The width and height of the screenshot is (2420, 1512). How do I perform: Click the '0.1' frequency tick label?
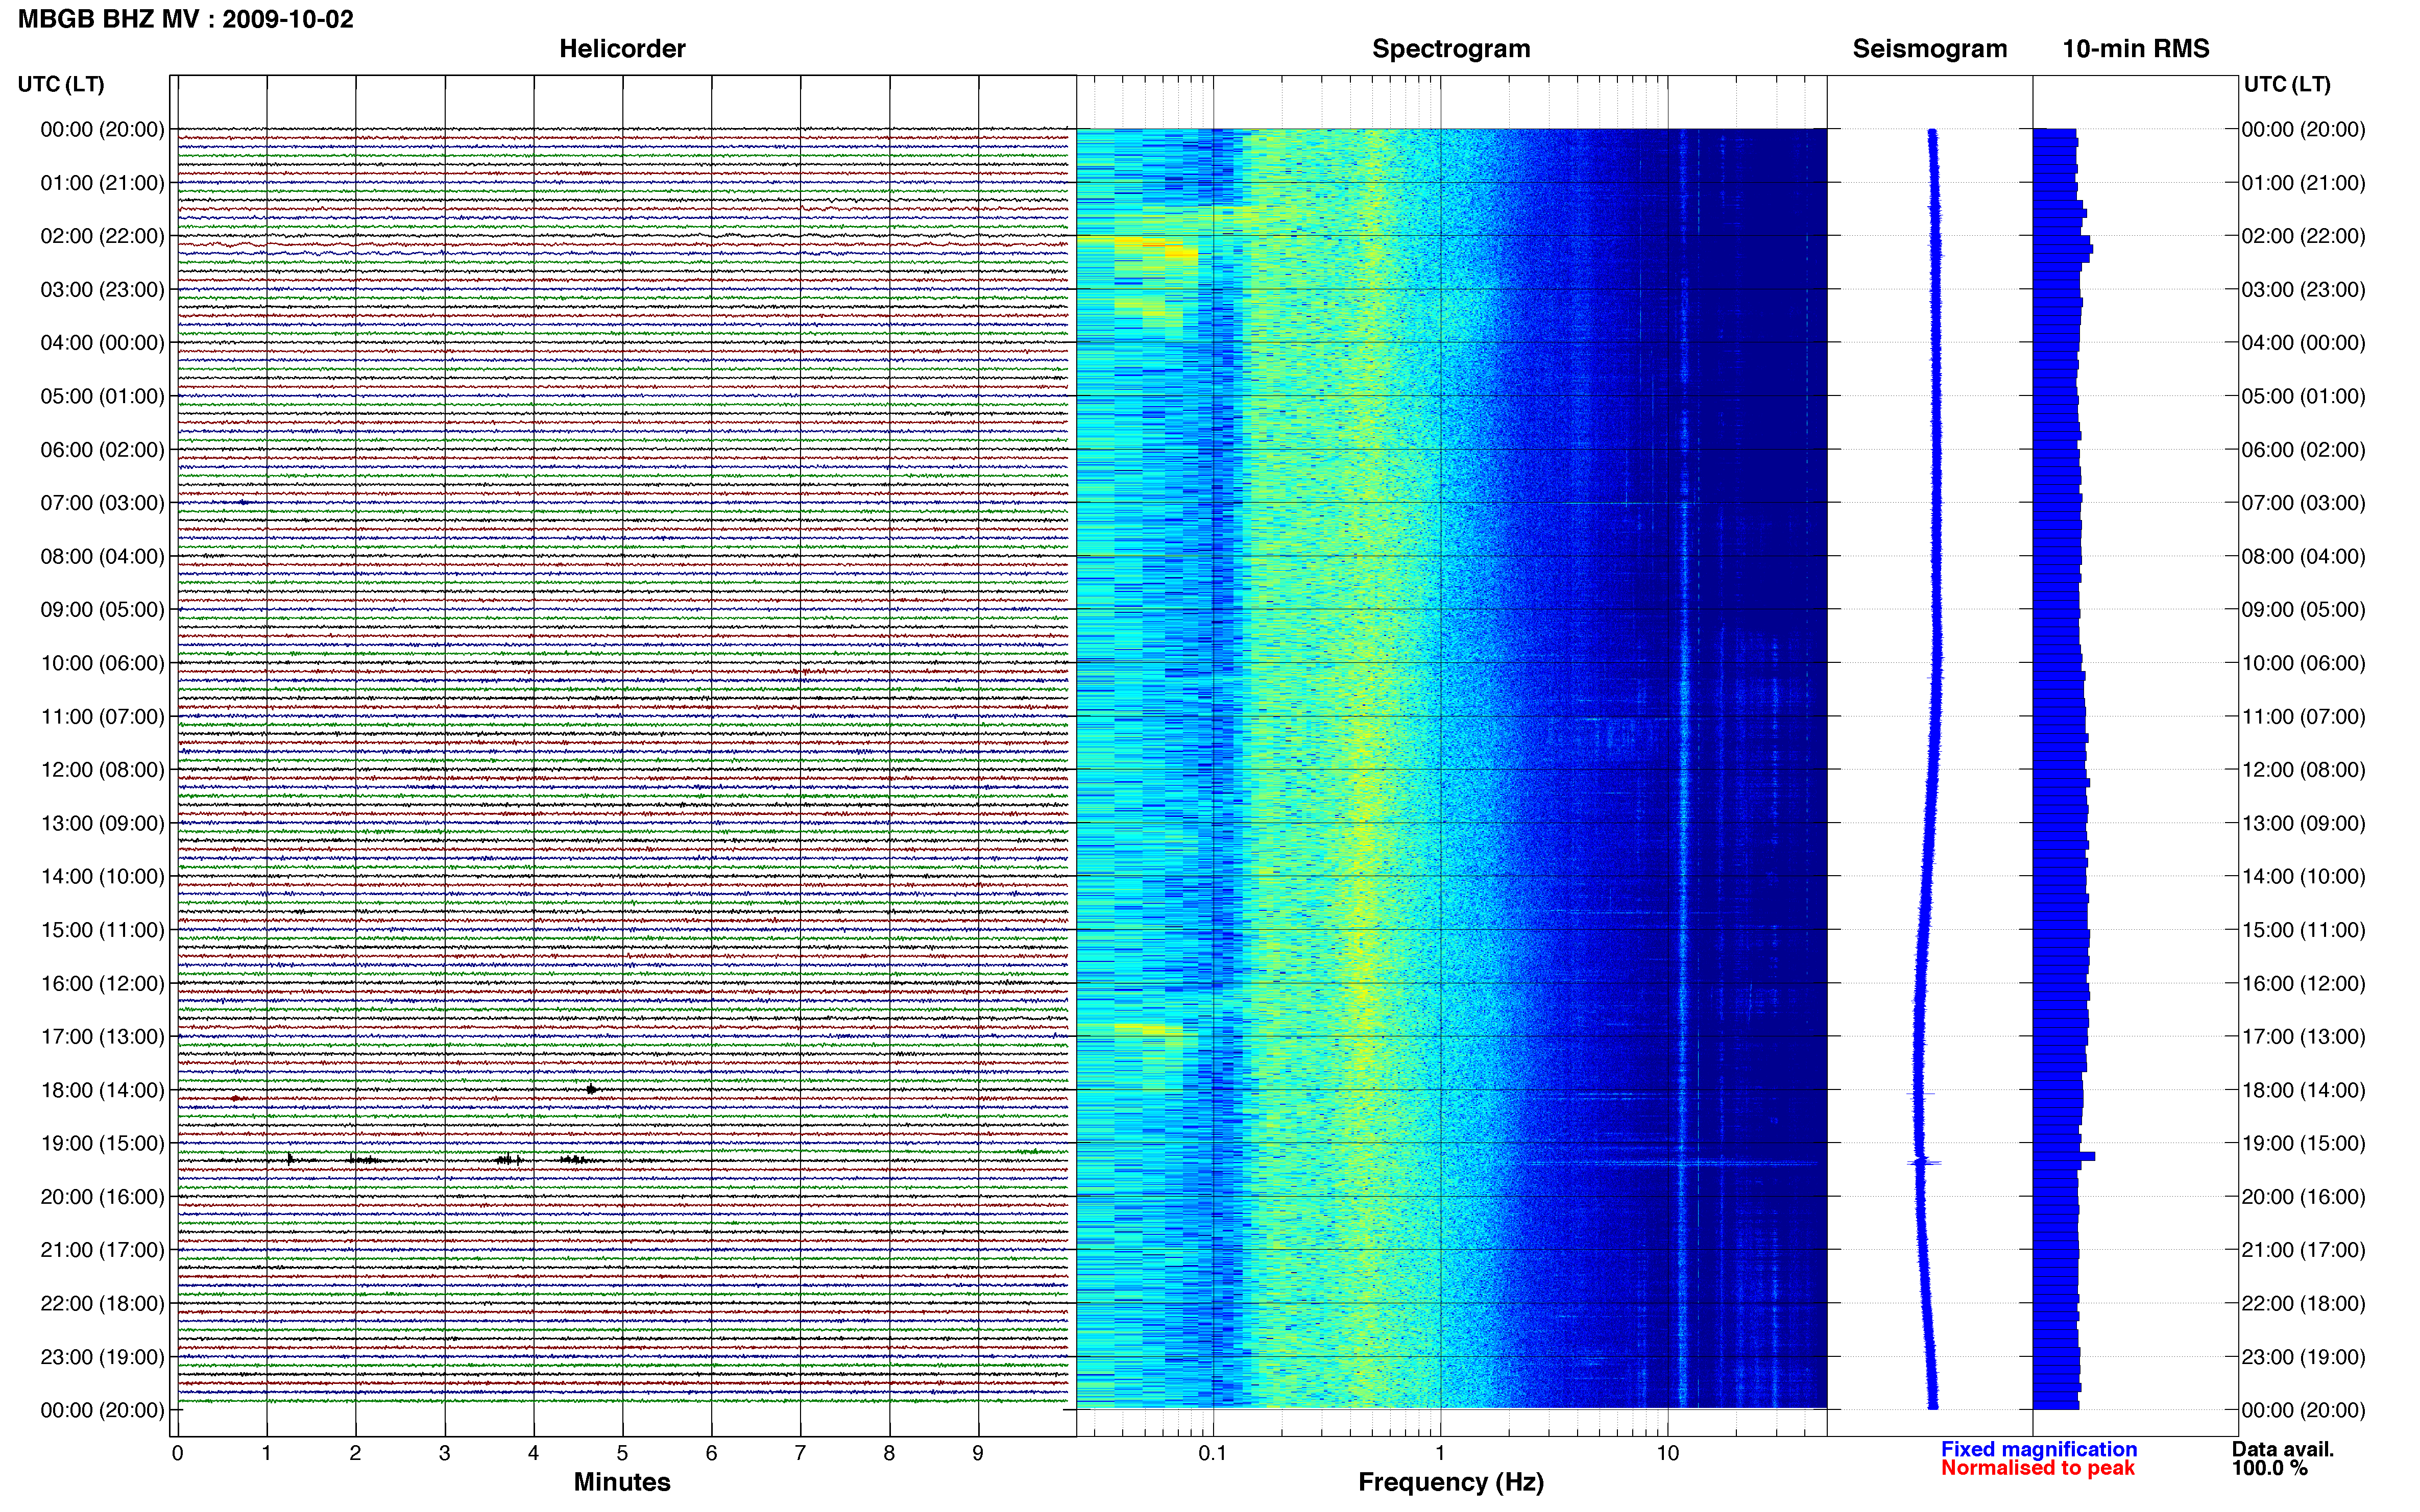1213,1453
